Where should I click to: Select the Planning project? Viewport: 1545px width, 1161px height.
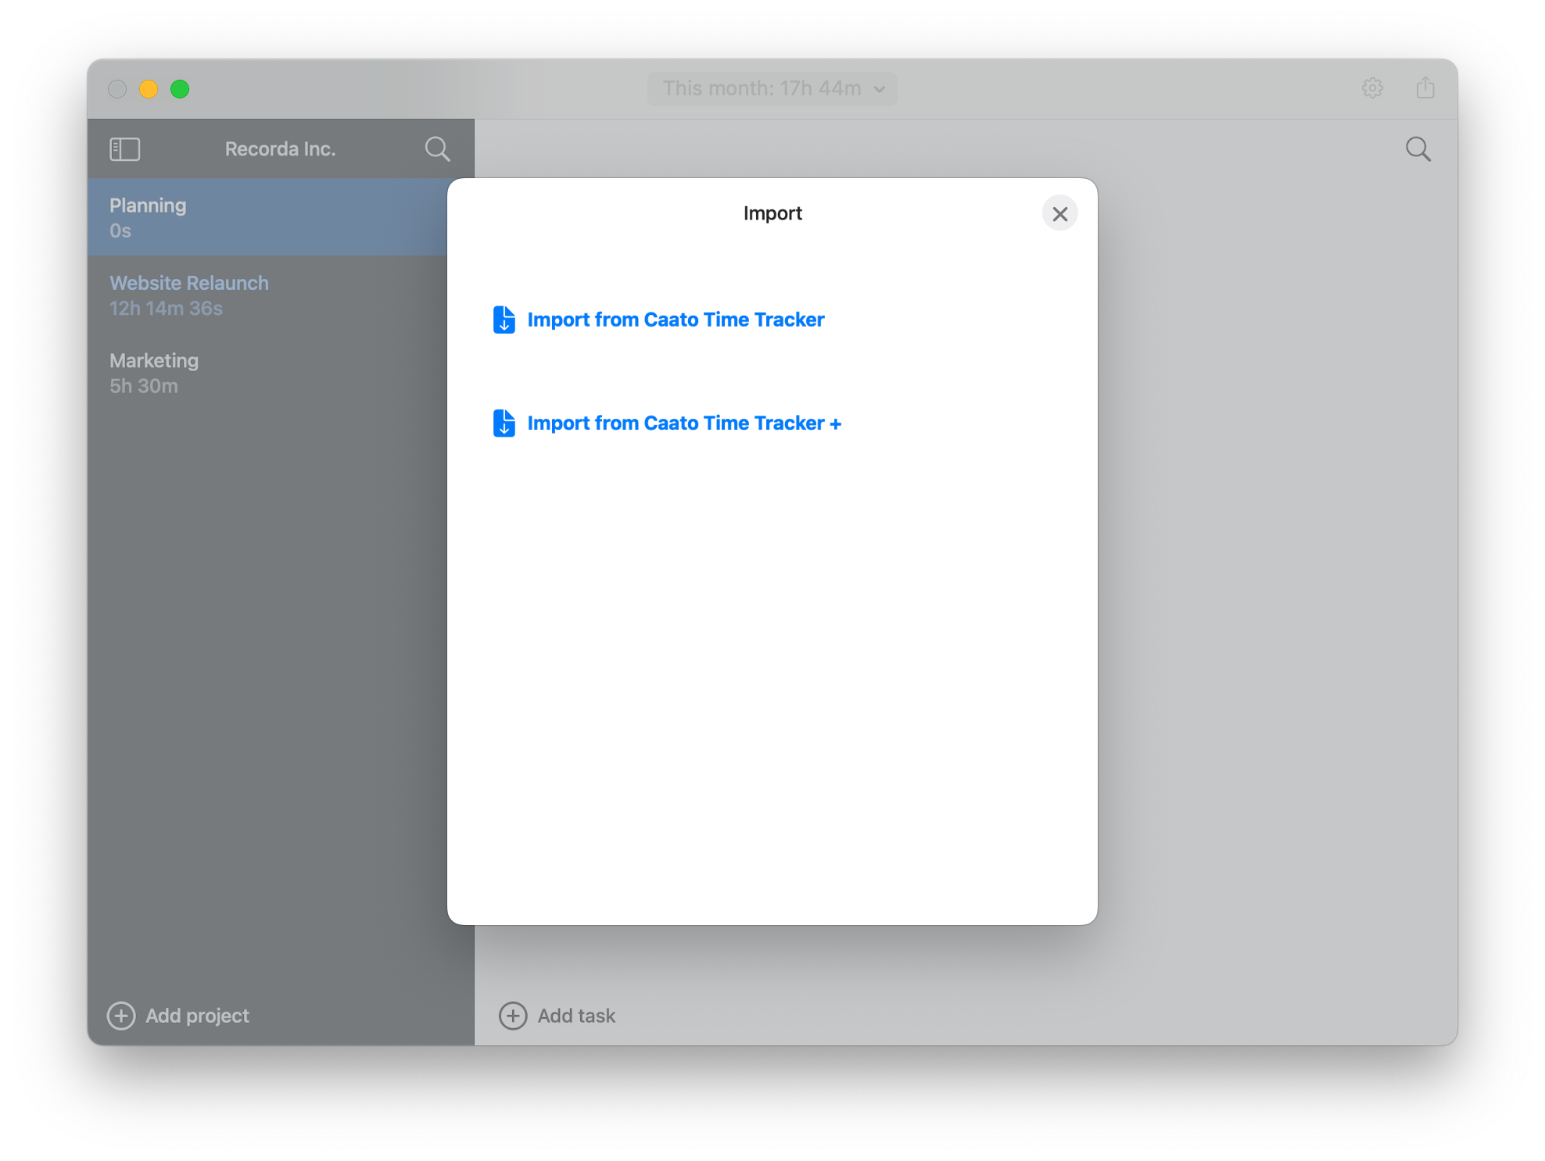[267, 217]
